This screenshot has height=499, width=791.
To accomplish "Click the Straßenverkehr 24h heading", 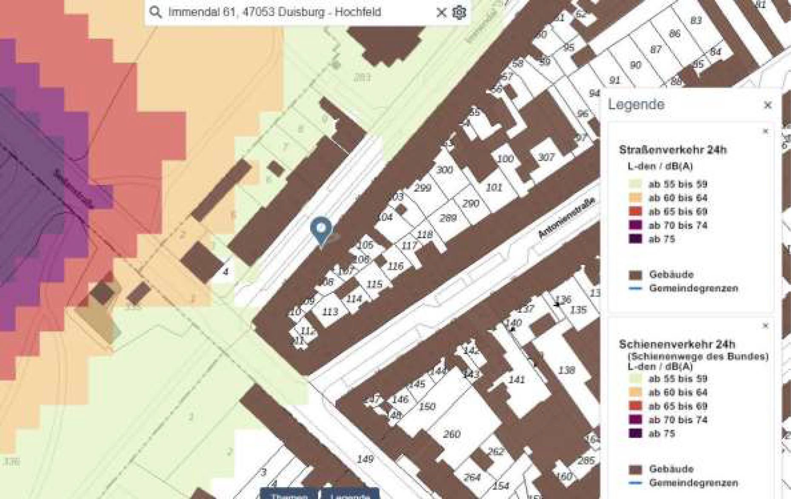I will coord(673,150).
